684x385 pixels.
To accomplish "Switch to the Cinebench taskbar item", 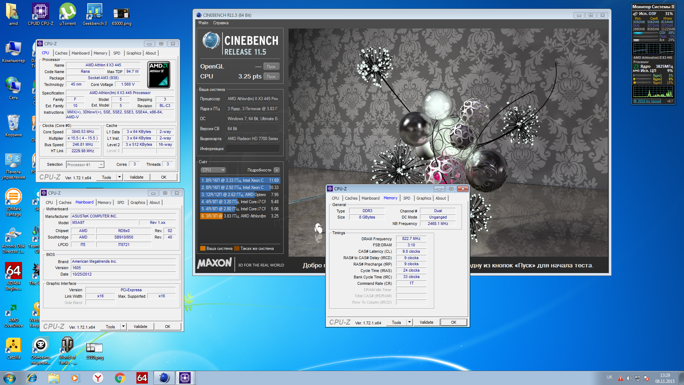I will (164, 378).
